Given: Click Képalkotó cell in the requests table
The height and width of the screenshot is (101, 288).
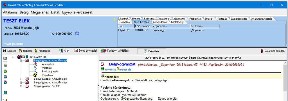Looking at the screenshot, I should [x=124, y=30].
